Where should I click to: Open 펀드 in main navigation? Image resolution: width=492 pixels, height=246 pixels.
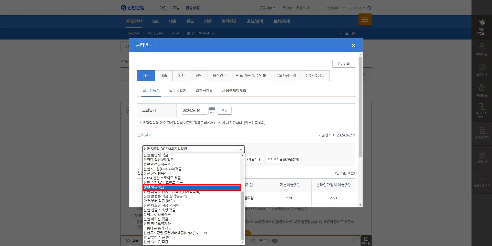(190, 22)
